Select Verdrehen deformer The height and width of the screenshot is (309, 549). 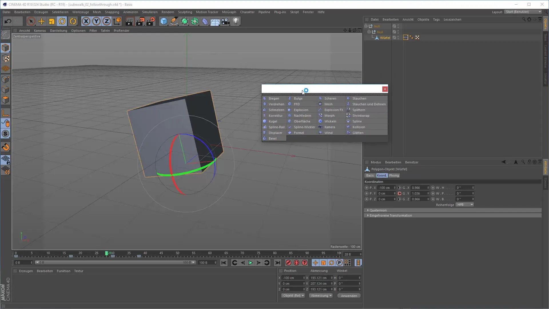point(274,104)
